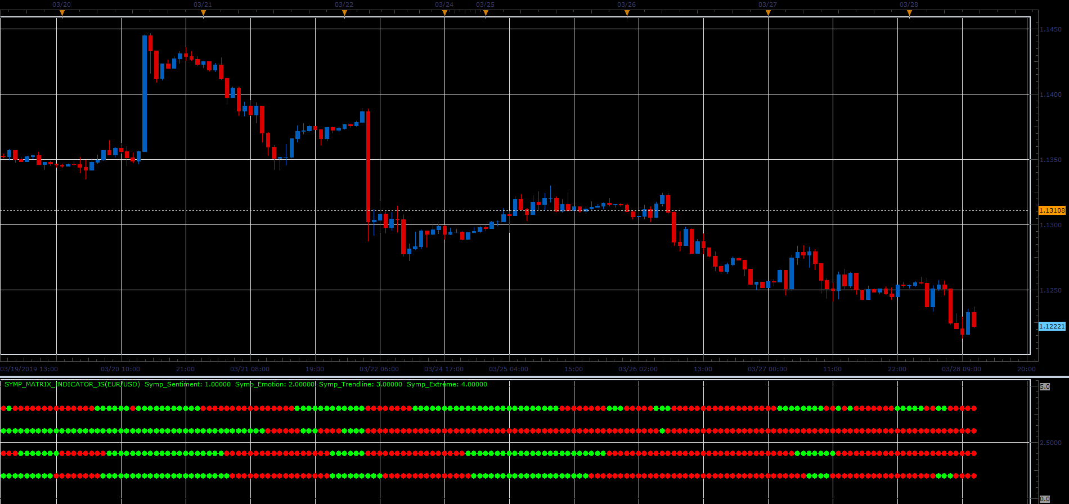Select the SYMP_MATRIX_INDICATOR_JS(EUR/USD) indicator title
1069x504 pixels.
tap(72, 385)
